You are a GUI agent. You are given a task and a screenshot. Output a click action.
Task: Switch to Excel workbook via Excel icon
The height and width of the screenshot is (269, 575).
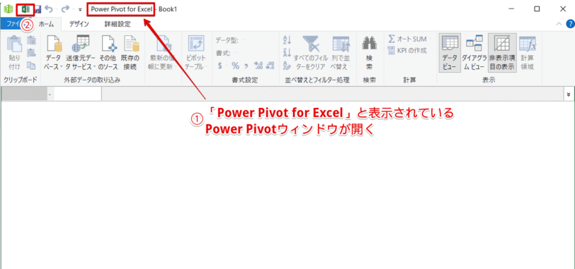click(x=26, y=9)
